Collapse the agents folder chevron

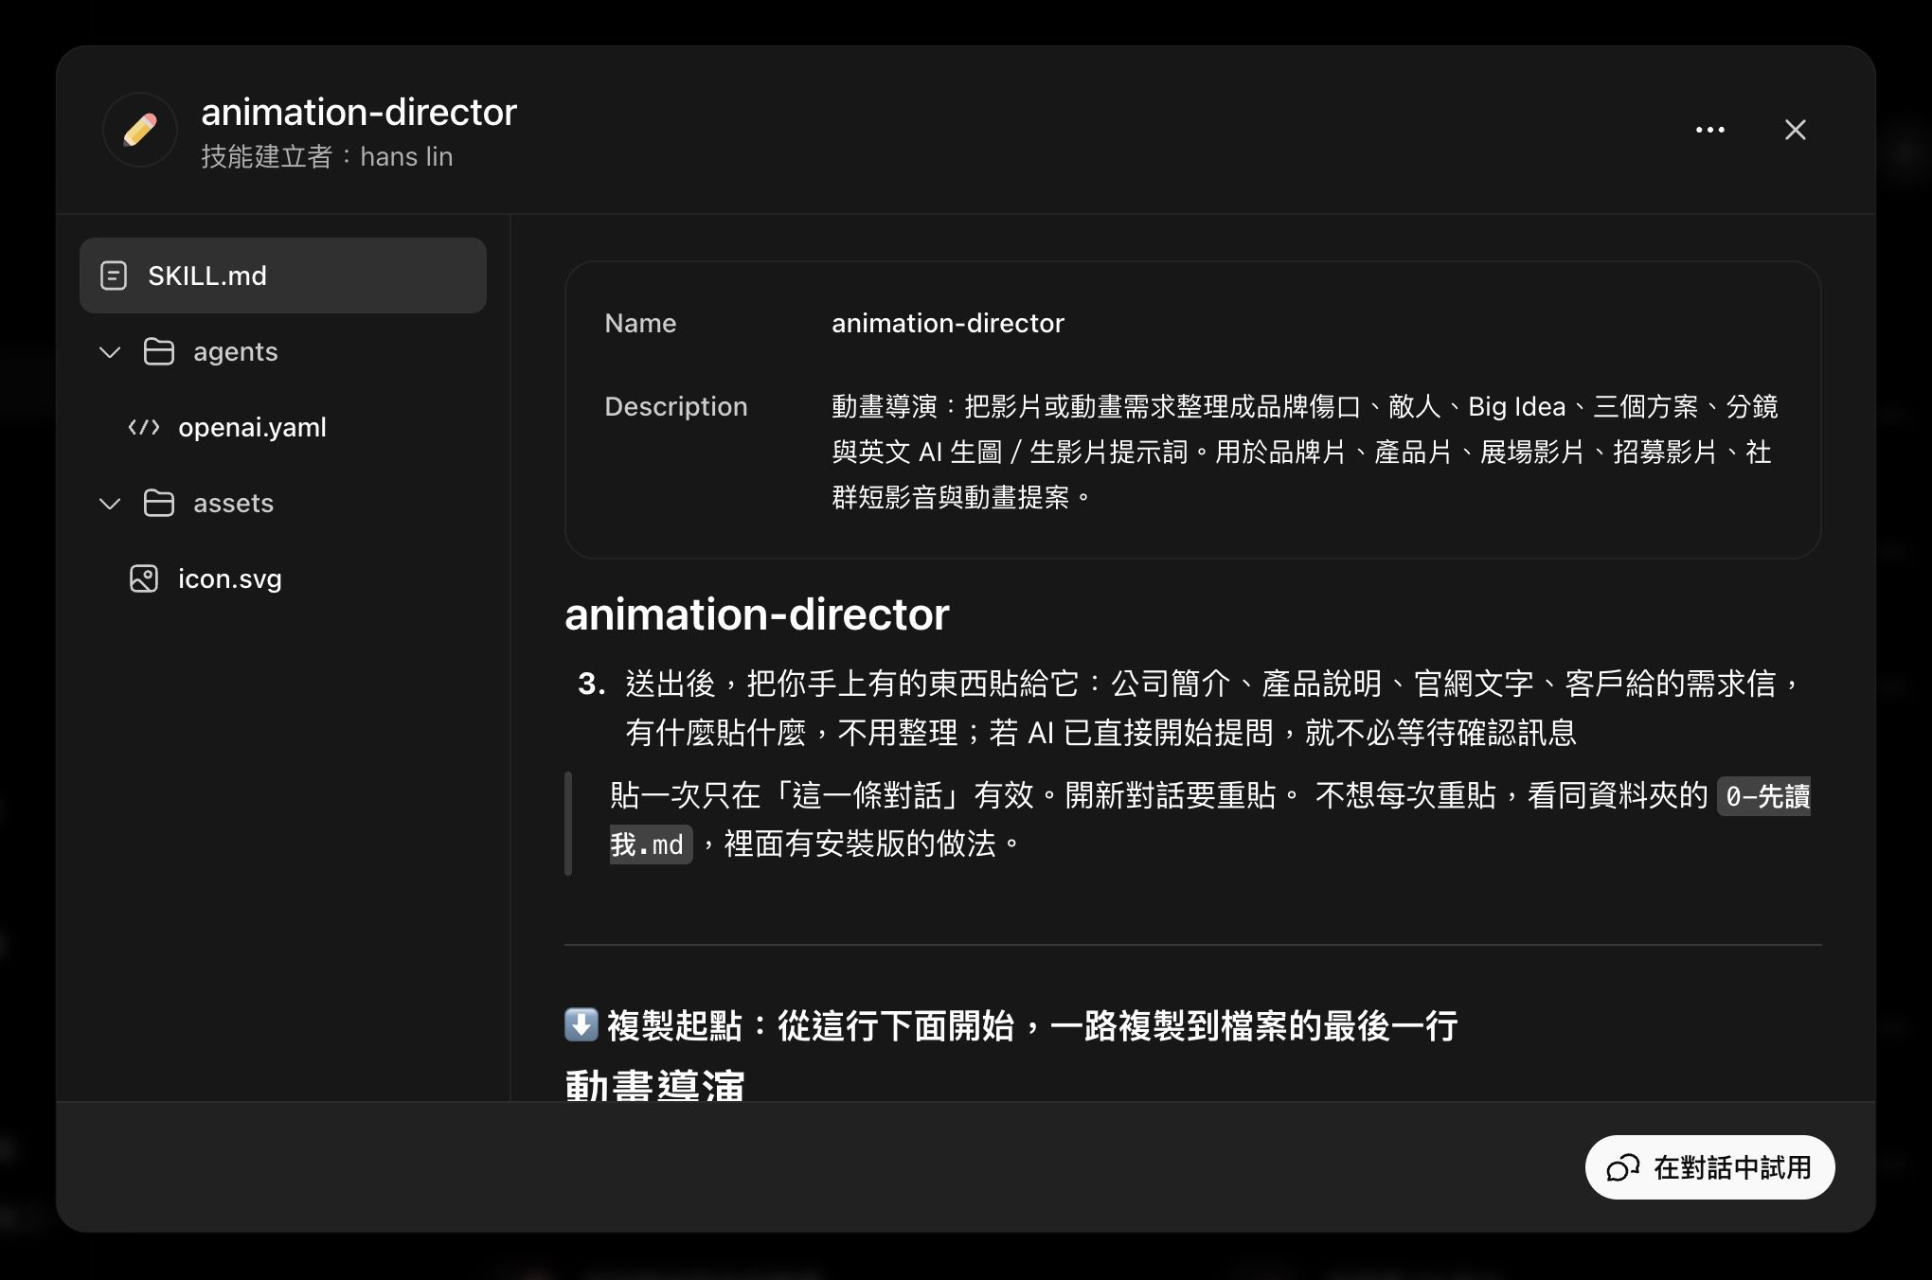click(110, 352)
